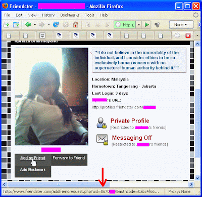Click the vertical scrollbar down arrow
The height and width of the screenshot is (197, 202).
[197, 178]
